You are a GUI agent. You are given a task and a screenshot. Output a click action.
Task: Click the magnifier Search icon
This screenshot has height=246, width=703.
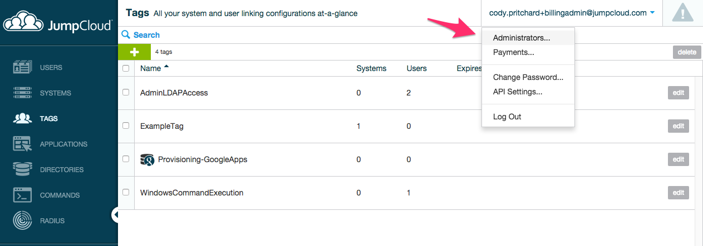coord(126,34)
